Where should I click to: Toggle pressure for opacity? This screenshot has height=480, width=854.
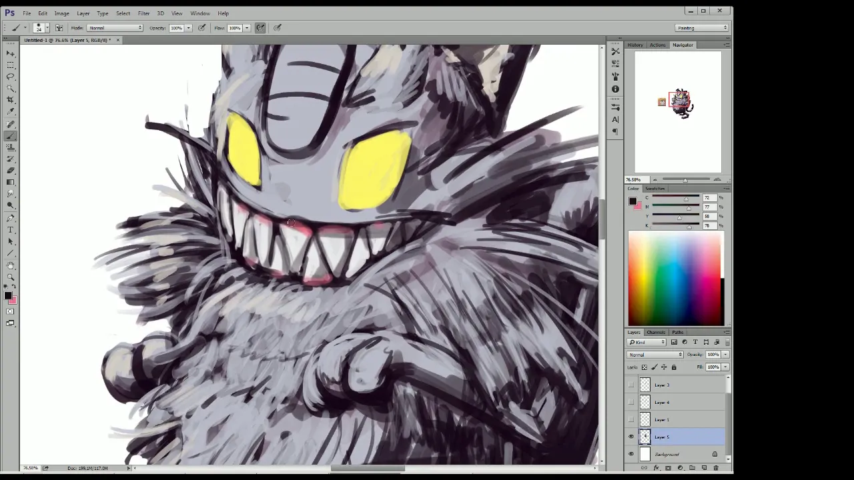click(x=202, y=28)
